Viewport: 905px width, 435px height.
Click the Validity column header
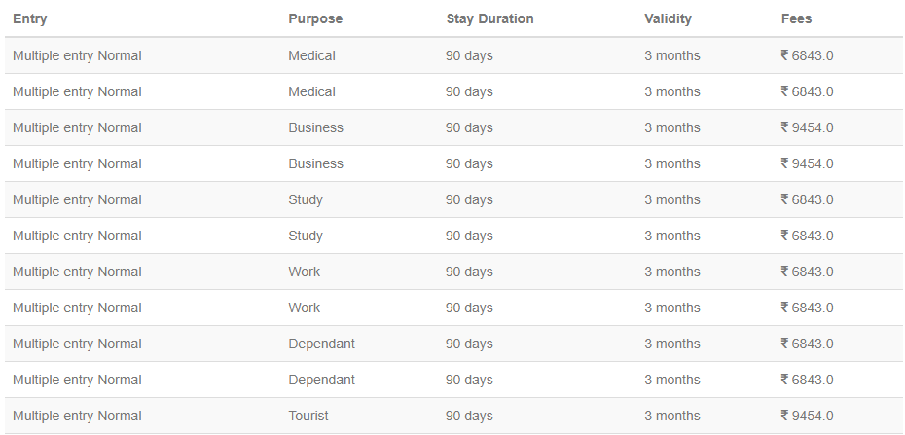pyautogui.click(x=669, y=18)
